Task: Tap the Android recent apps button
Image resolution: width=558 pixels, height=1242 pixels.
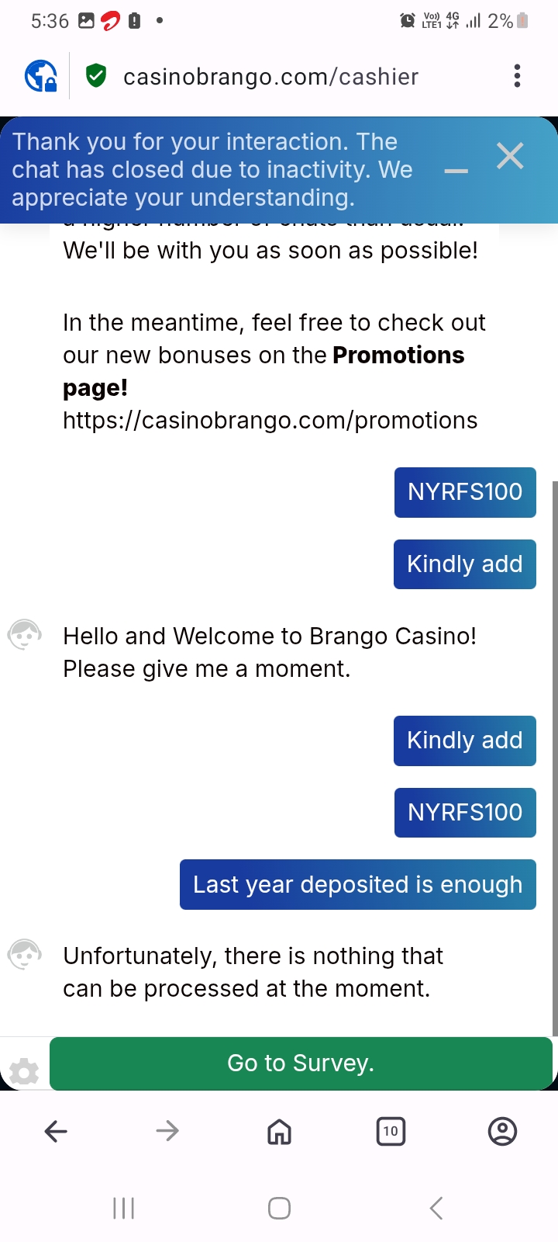Action: click(x=124, y=1208)
